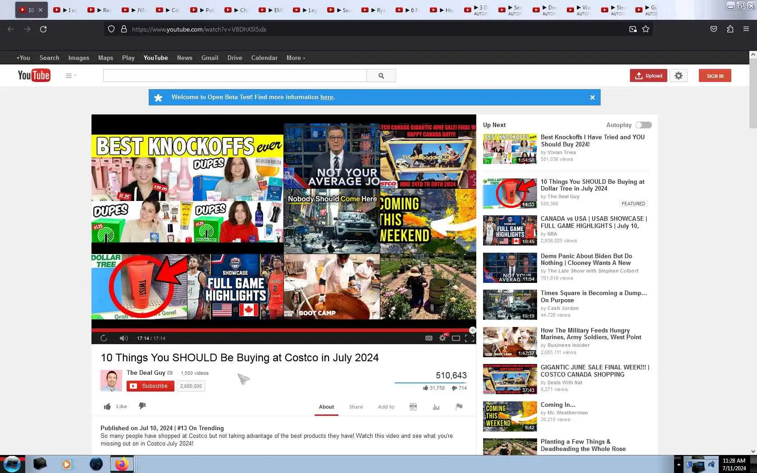The width and height of the screenshot is (757, 473).
Task: Click the Like label under the video
Action: click(x=122, y=406)
